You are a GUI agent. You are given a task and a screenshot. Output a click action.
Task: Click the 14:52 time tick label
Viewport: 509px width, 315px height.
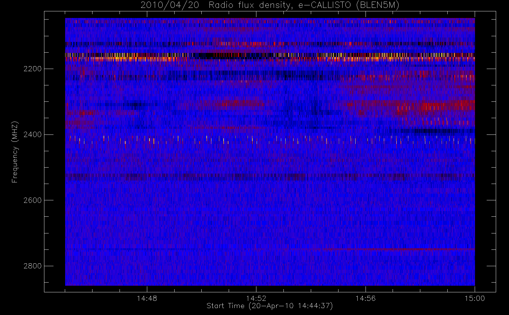pos(256,298)
